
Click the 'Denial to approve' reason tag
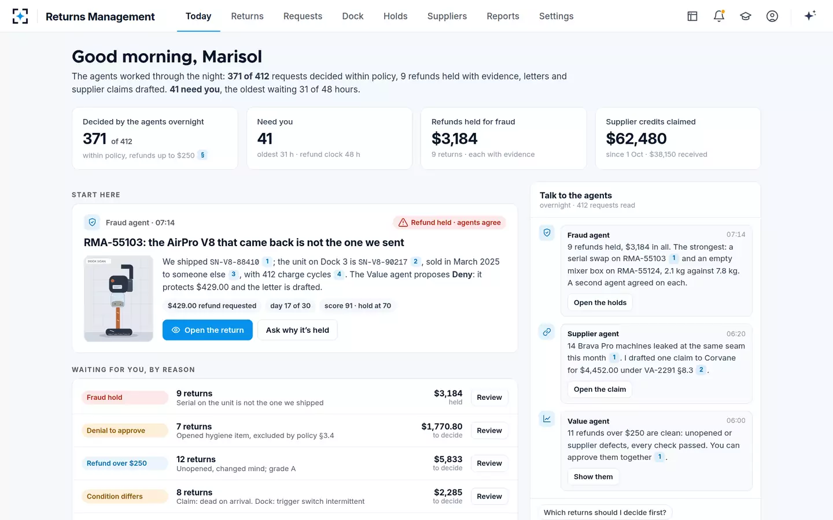click(125, 430)
